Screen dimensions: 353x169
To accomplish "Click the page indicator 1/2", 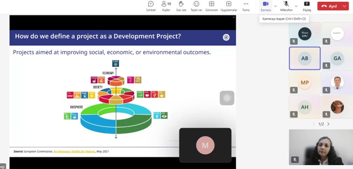I will coord(321,124).
